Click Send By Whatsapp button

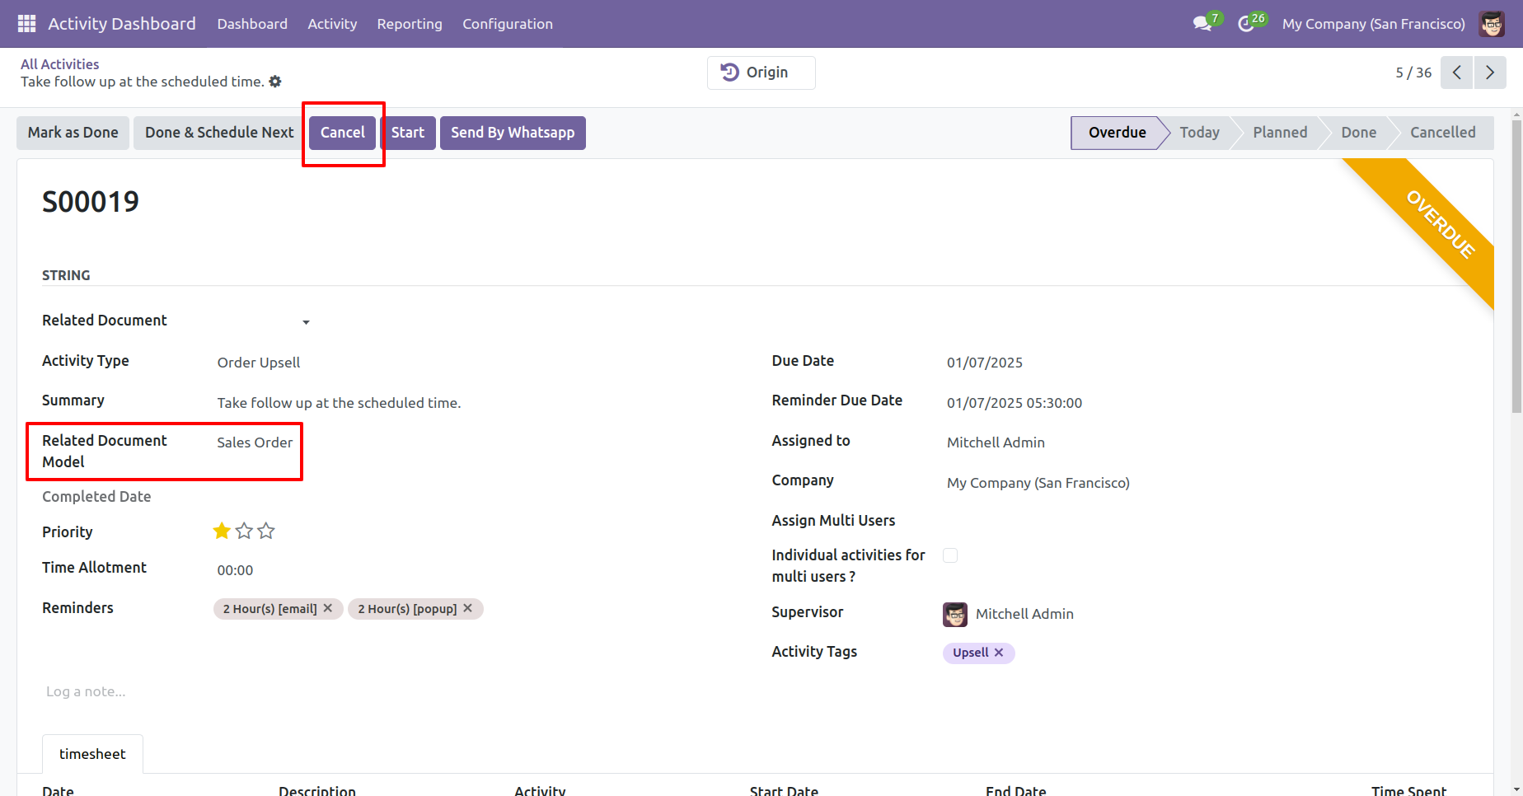click(513, 133)
